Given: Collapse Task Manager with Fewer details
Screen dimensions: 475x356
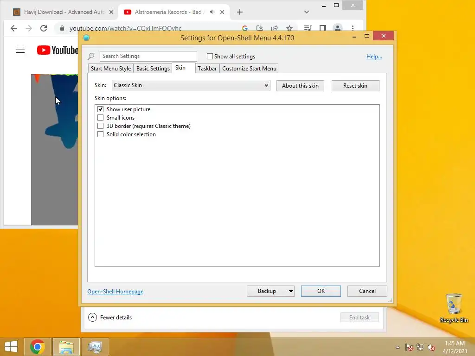Looking at the screenshot, I should click(110, 317).
